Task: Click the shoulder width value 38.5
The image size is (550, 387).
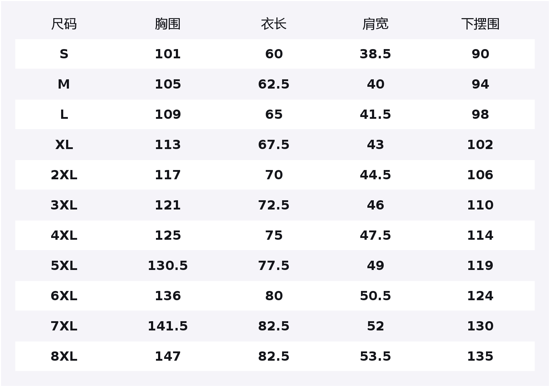Action: point(375,54)
